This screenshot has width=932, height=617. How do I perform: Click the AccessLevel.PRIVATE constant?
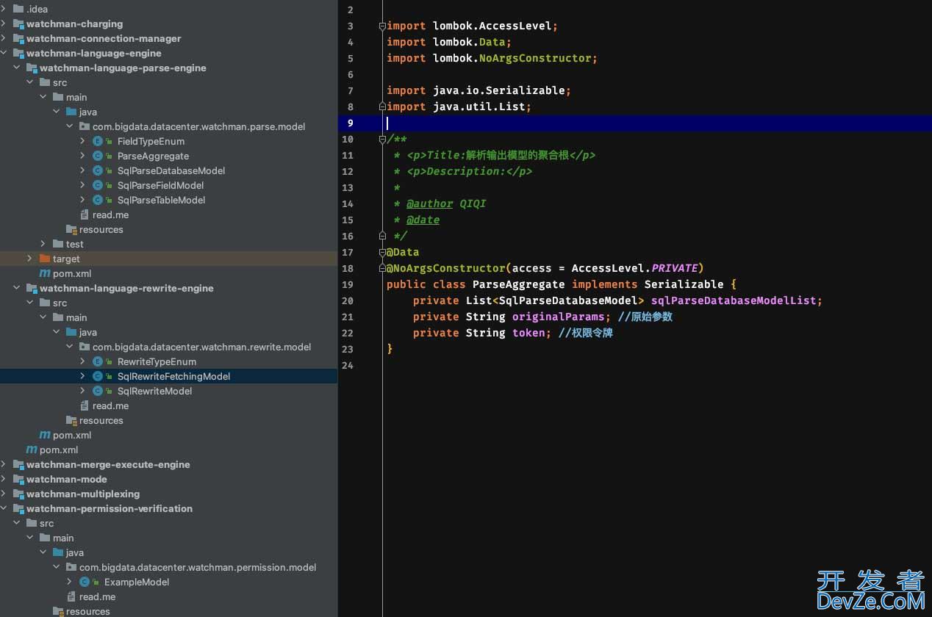[634, 268]
